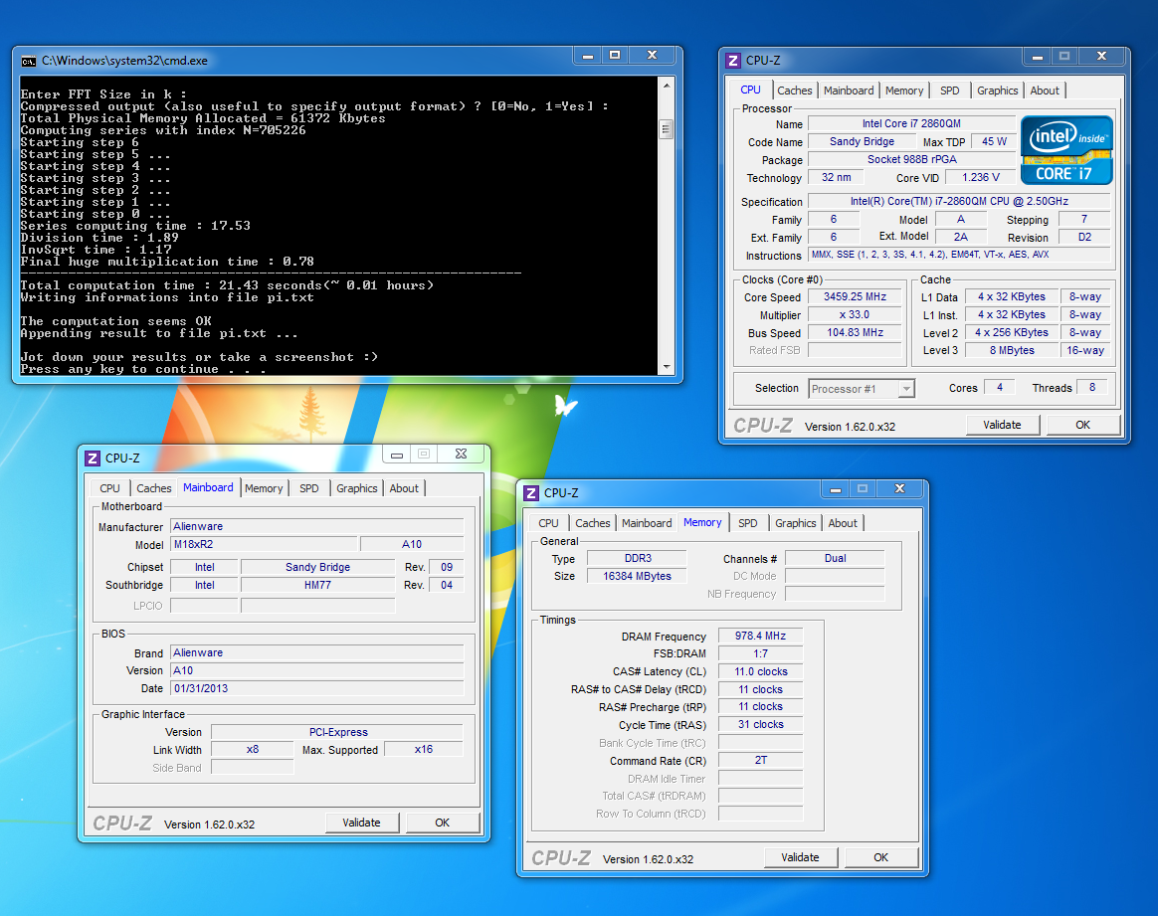This screenshot has height=916, width=1158.
Task: Click the processor name Intel Core i7 2860QM
Action: pos(911,124)
